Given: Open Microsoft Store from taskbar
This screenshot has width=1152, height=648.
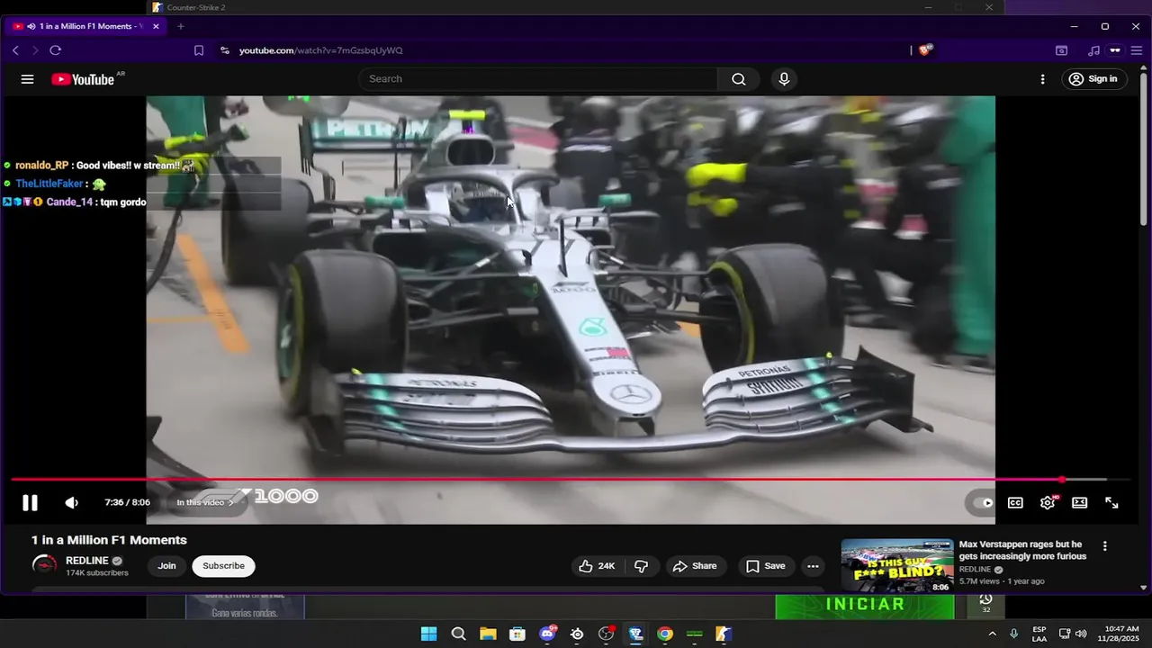Looking at the screenshot, I should coord(517,634).
